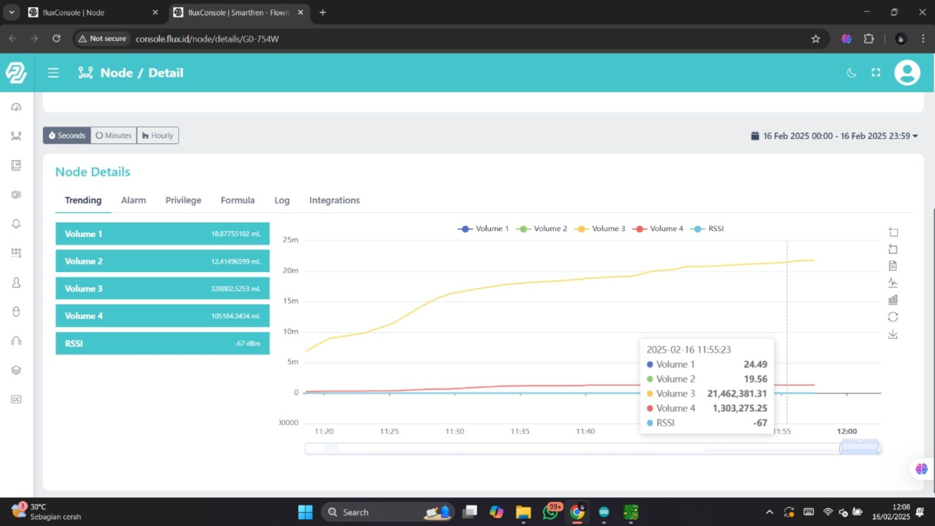Select the RSSI value card
The width and height of the screenshot is (935, 526).
pyautogui.click(x=162, y=343)
